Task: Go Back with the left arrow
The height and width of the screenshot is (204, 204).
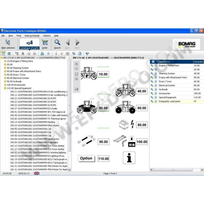Action: (67, 44)
